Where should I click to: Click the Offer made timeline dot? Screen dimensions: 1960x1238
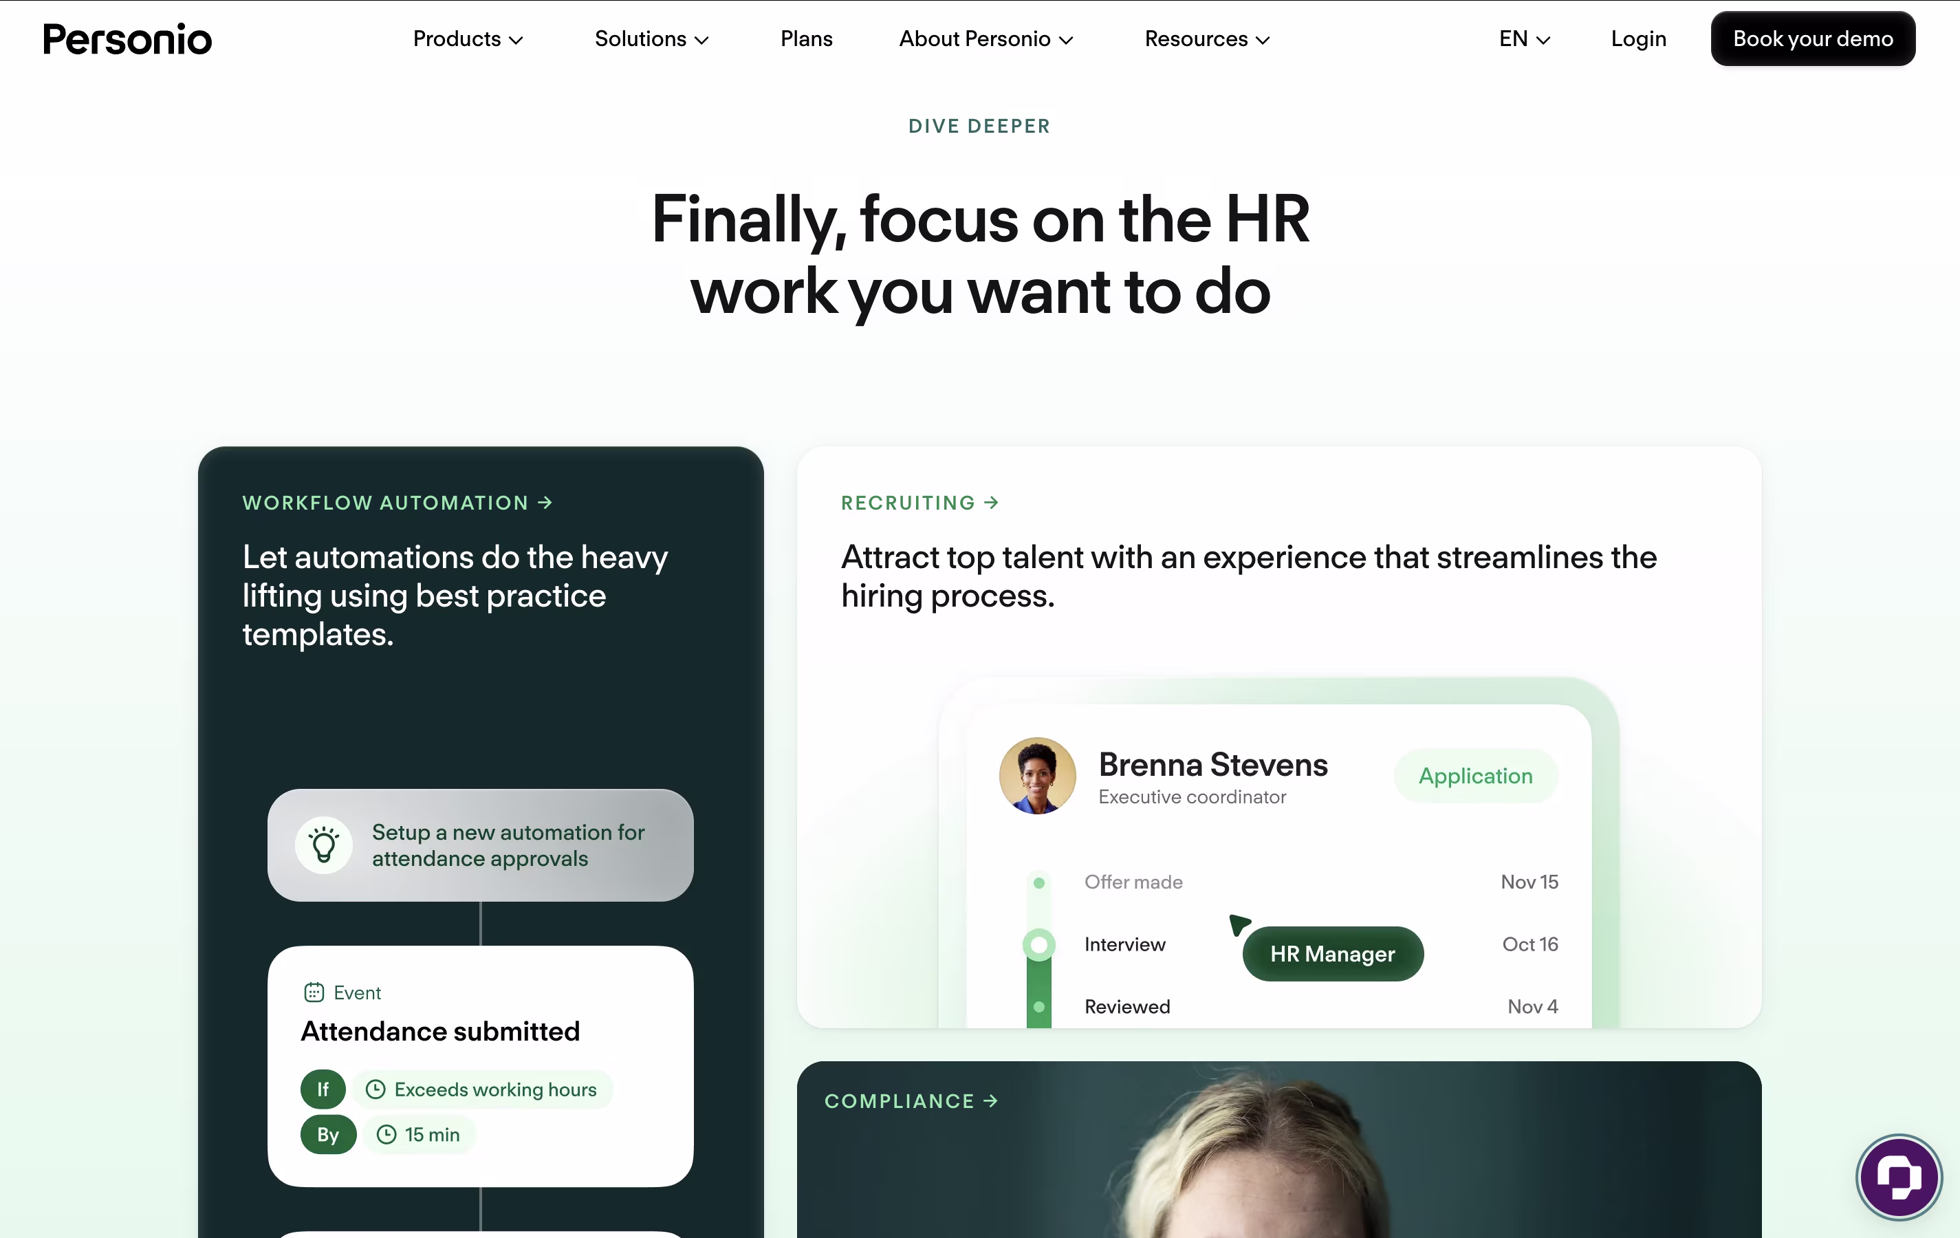1038,883
